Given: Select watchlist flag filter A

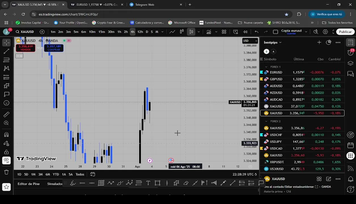Looking at the screenshot, I should (x=273, y=52).
